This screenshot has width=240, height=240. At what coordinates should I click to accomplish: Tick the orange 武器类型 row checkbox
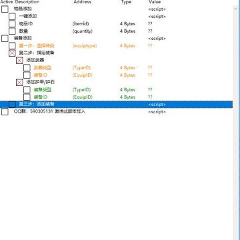[x=27, y=68]
